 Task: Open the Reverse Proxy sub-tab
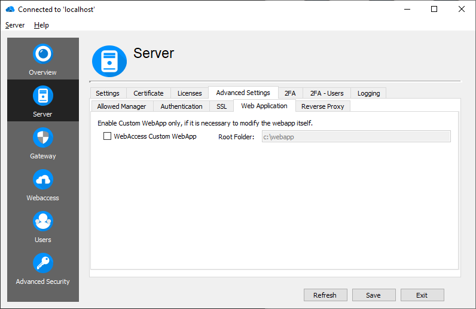[x=323, y=106]
